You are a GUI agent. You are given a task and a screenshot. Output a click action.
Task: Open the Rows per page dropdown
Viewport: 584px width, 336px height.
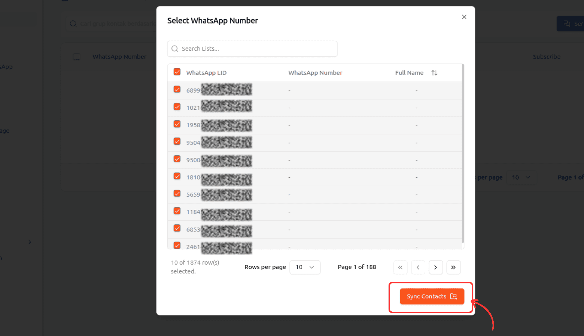click(x=305, y=267)
